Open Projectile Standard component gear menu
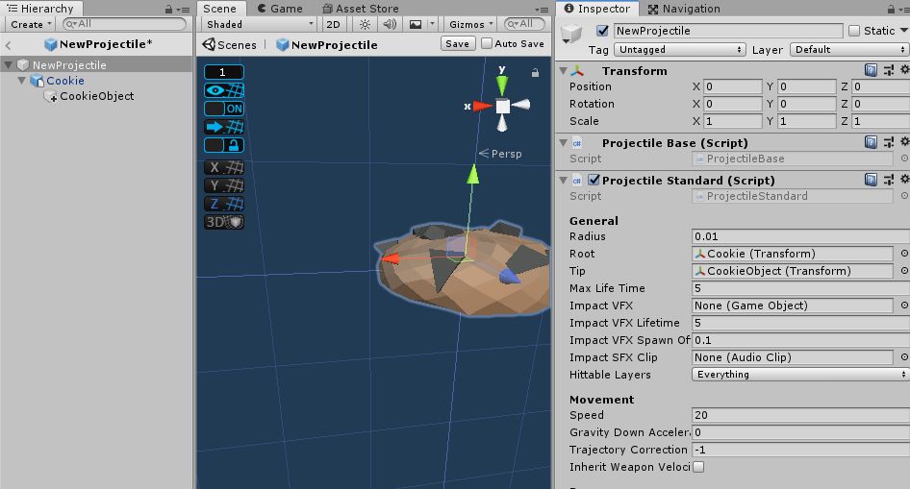Viewport: 910px width, 489px height. 903,180
